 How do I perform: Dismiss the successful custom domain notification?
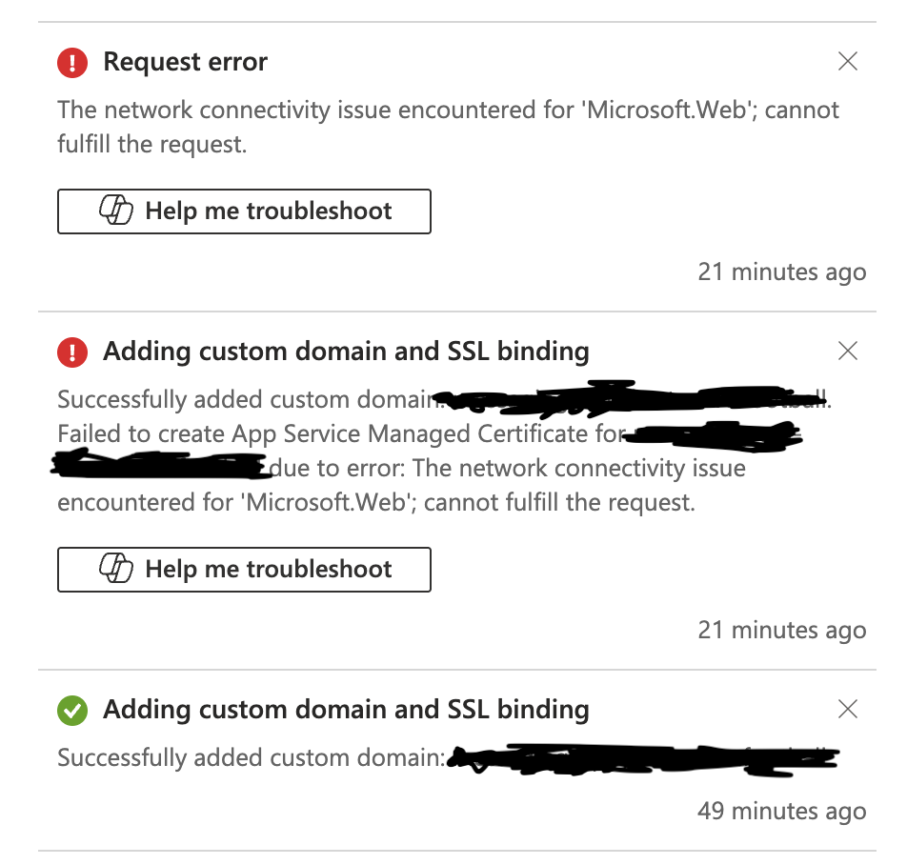point(847,709)
